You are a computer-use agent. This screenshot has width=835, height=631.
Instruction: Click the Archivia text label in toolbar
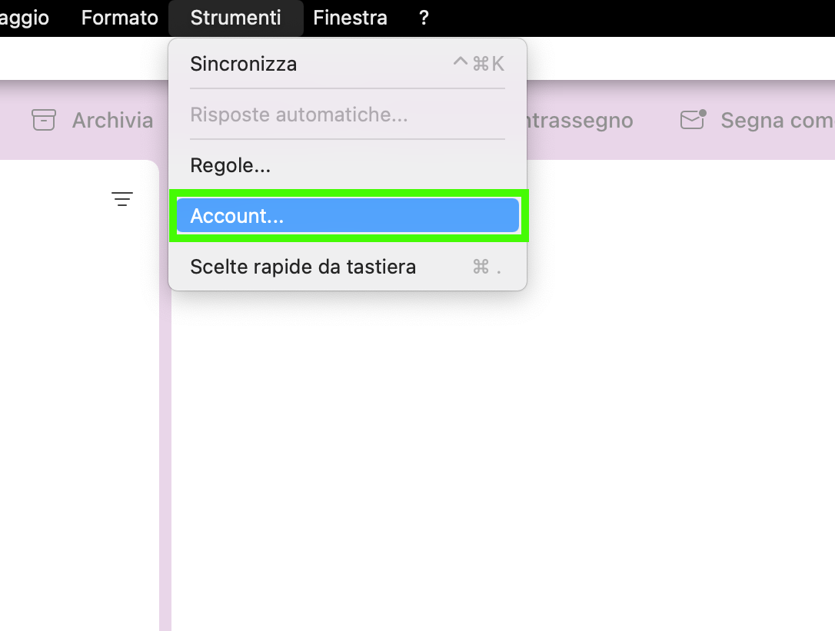pos(112,121)
